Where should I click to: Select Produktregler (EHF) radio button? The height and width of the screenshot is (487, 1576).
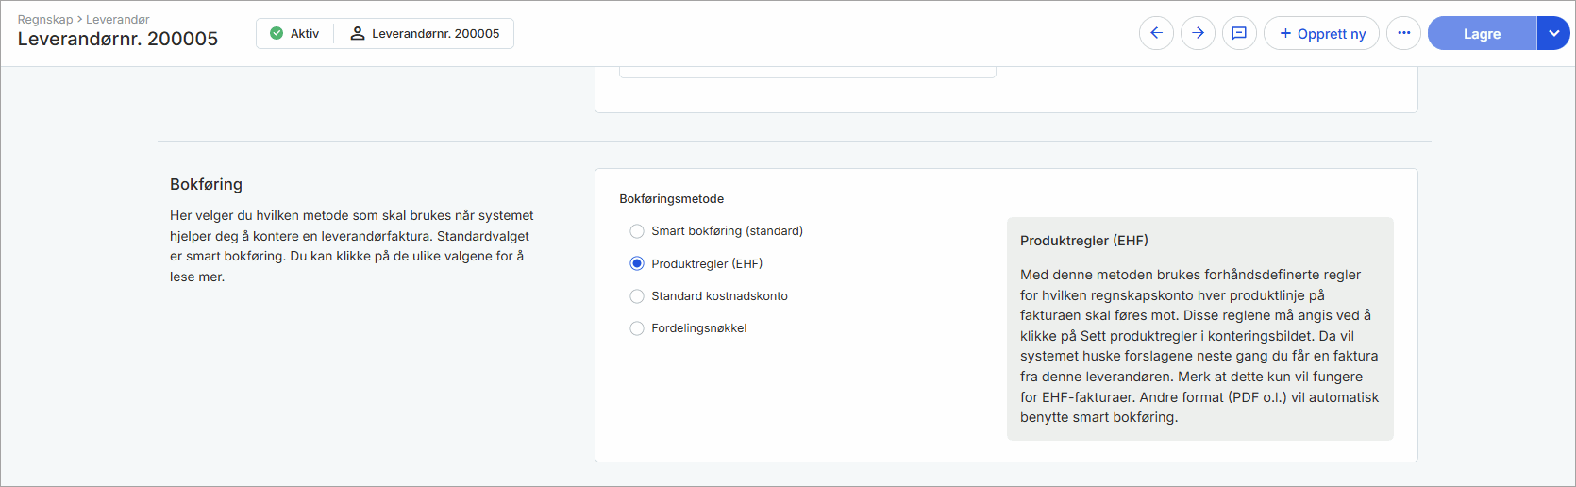pos(637,264)
